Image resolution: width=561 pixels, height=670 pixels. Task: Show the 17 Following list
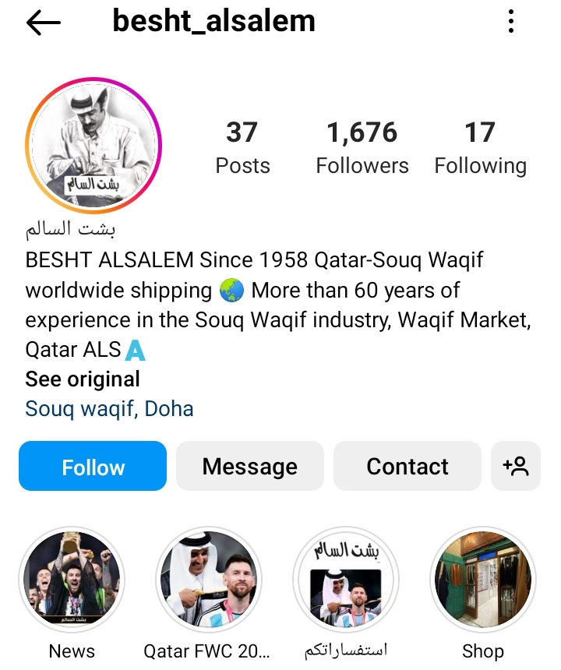click(x=480, y=147)
